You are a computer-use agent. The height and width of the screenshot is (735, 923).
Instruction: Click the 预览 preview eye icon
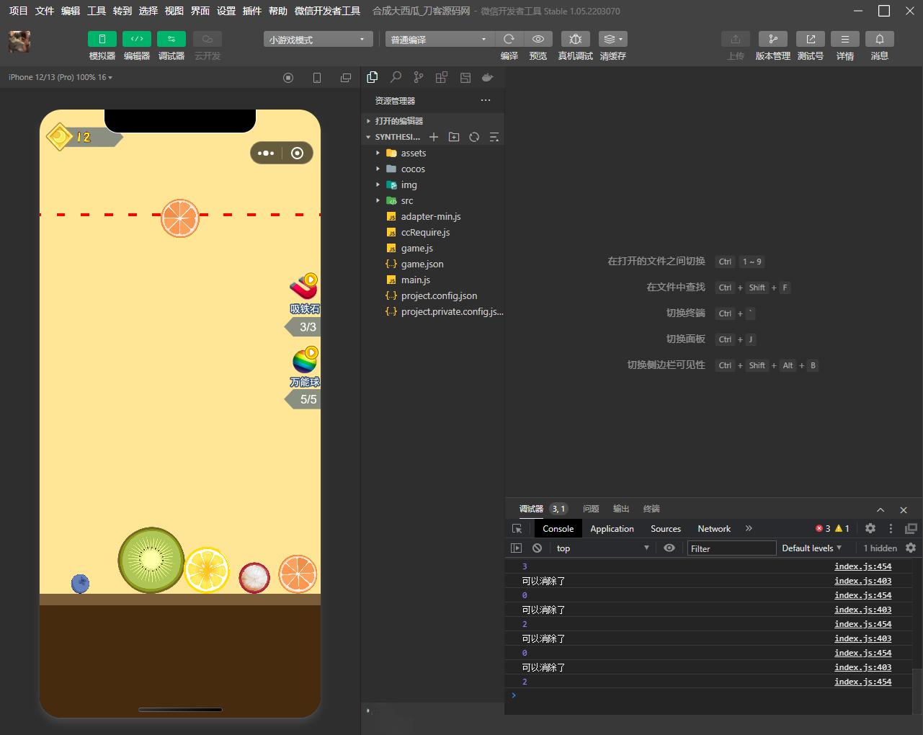click(x=538, y=39)
